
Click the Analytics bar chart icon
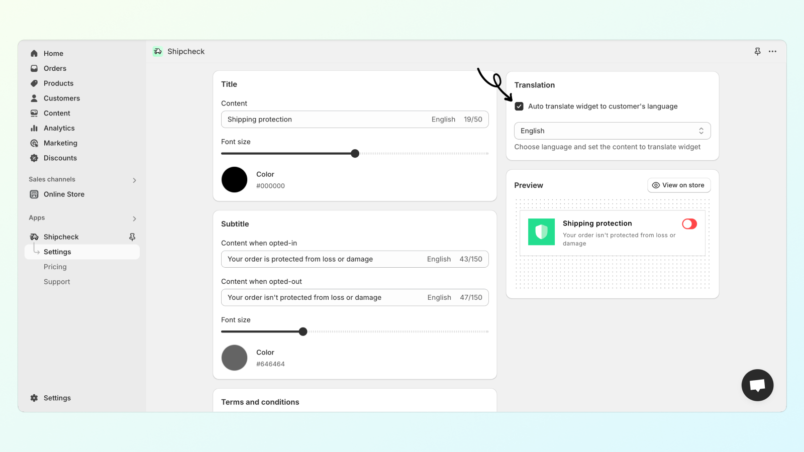pos(34,128)
